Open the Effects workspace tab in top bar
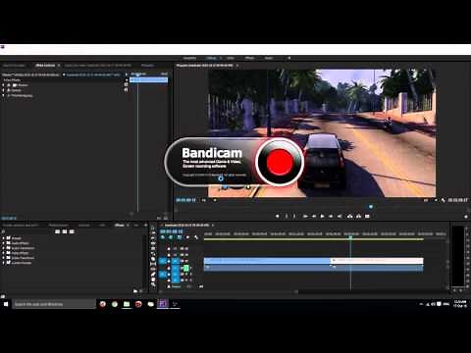The image size is (471, 353). tap(249, 58)
